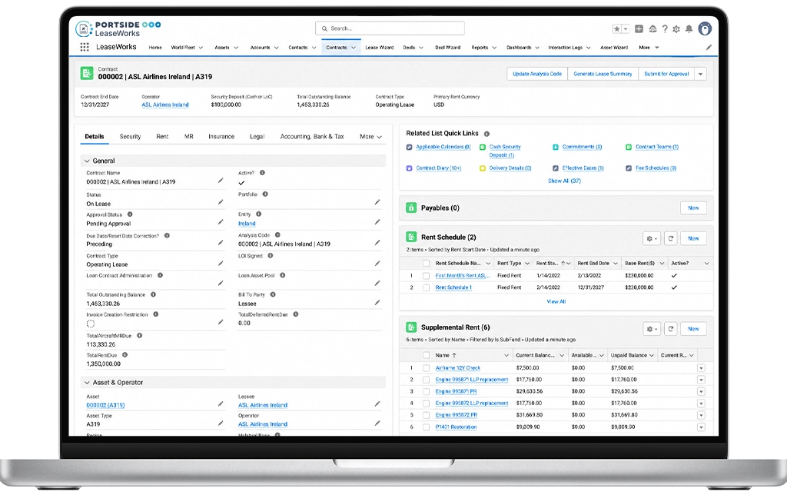Collapse the Asset & Operator section
Screen dimensions: 787x495
point(87,383)
